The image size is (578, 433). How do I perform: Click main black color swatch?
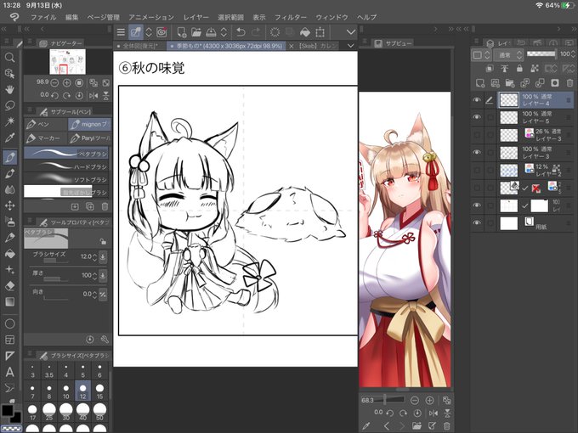coord(8,410)
